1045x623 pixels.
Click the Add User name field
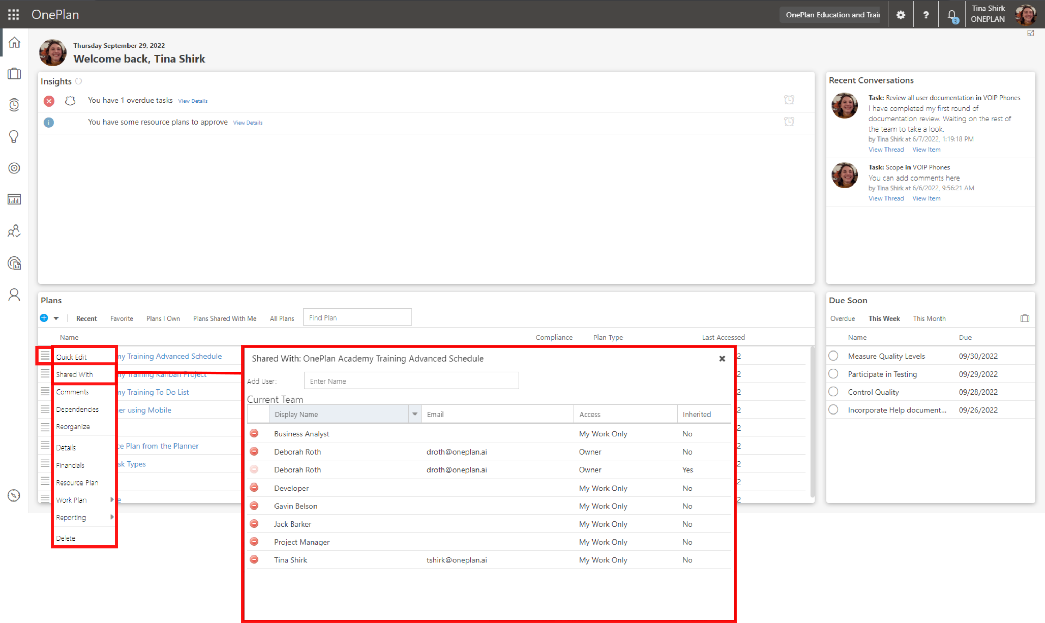(411, 381)
